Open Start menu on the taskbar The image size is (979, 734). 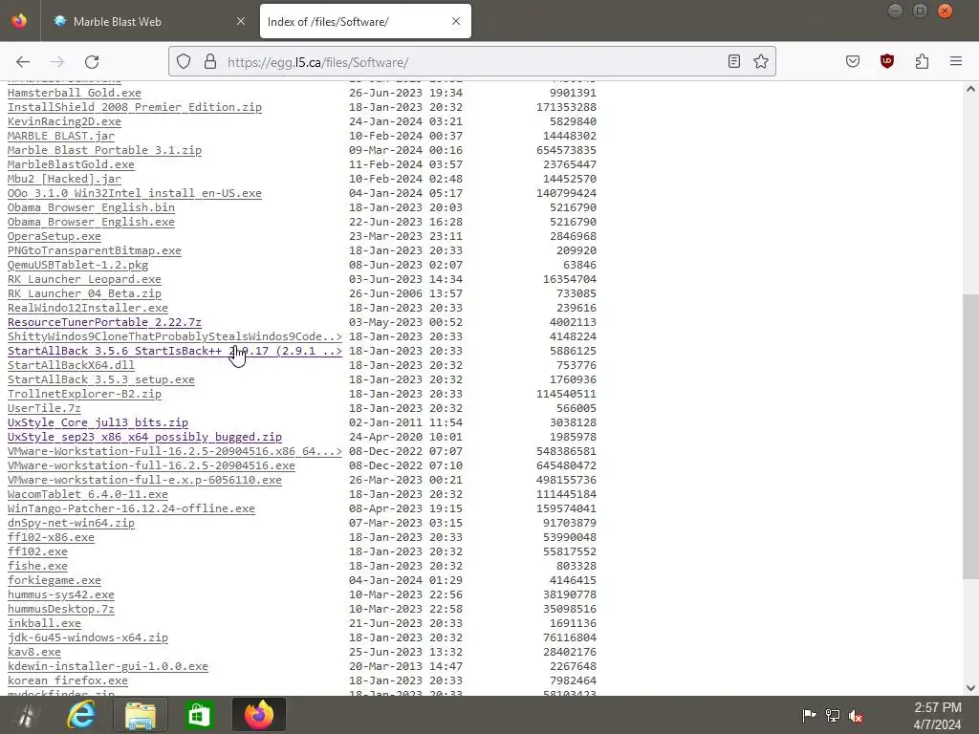[x=26, y=715]
